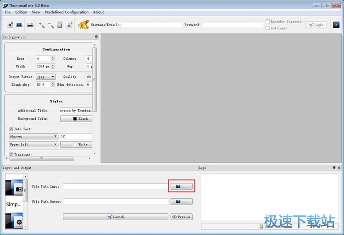The width and height of the screenshot is (344, 235).
Task: Click the Configuration panel scroll down arrow
Action: click(x=95, y=153)
